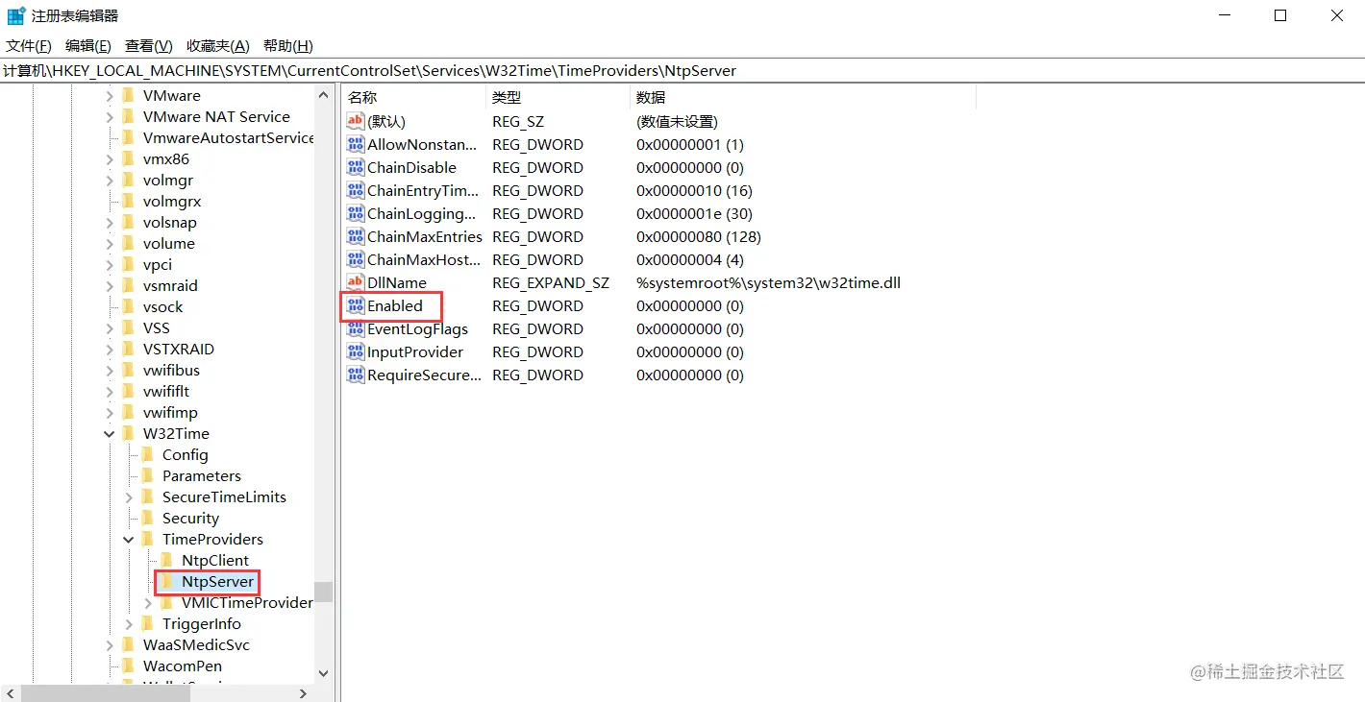Expand the TriggerInfo node
Screen dimensions: 1365x702
pos(129,624)
